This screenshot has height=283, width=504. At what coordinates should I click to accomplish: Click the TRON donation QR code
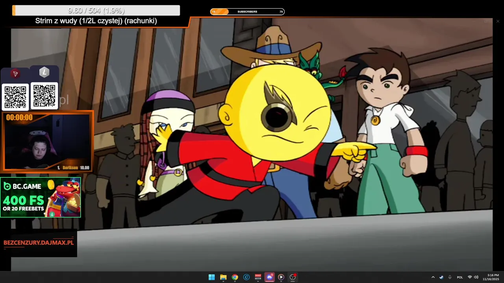(x=15, y=96)
